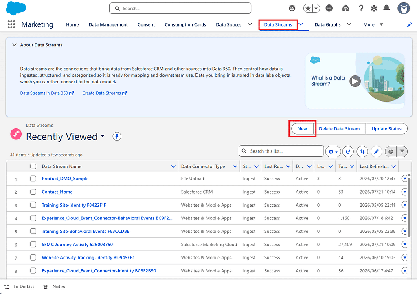Screen dimensions: 417x294
Task: Open the Data Spaces tab dropdown chevron
Action: [x=250, y=24]
